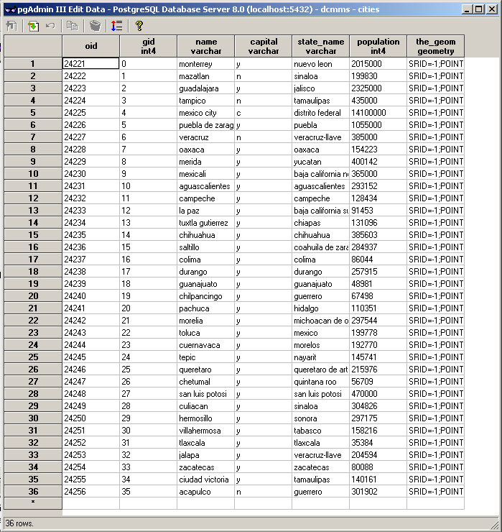Click the state_name cell hidalgo

click(320, 308)
